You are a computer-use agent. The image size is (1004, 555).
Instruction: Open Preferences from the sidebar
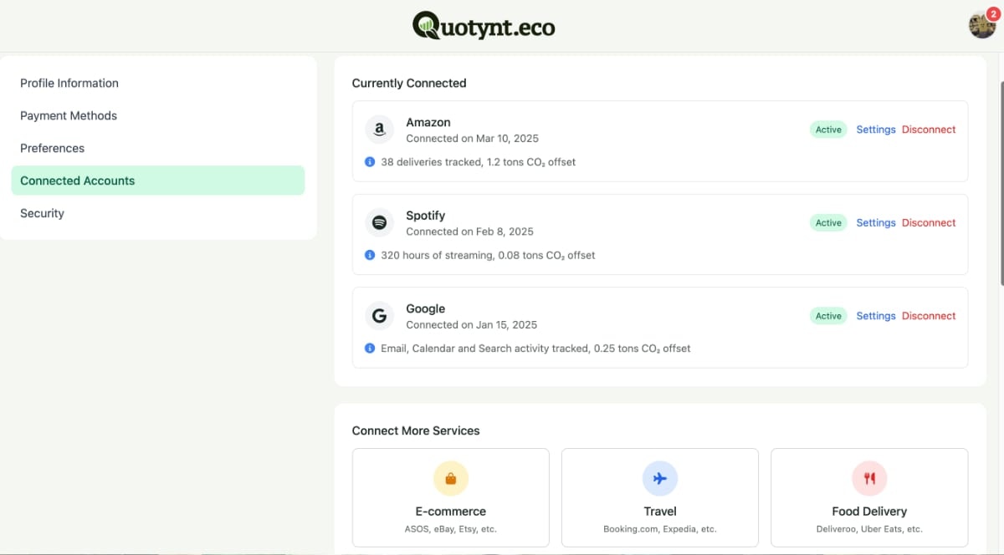pos(52,148)
